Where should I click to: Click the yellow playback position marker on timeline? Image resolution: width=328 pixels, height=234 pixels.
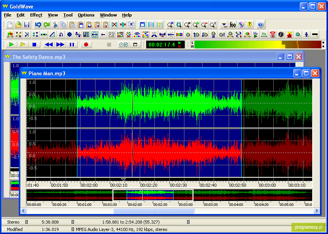123,179
